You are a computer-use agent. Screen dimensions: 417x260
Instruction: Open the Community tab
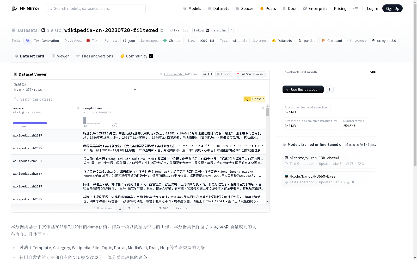(x=137, y=56)
